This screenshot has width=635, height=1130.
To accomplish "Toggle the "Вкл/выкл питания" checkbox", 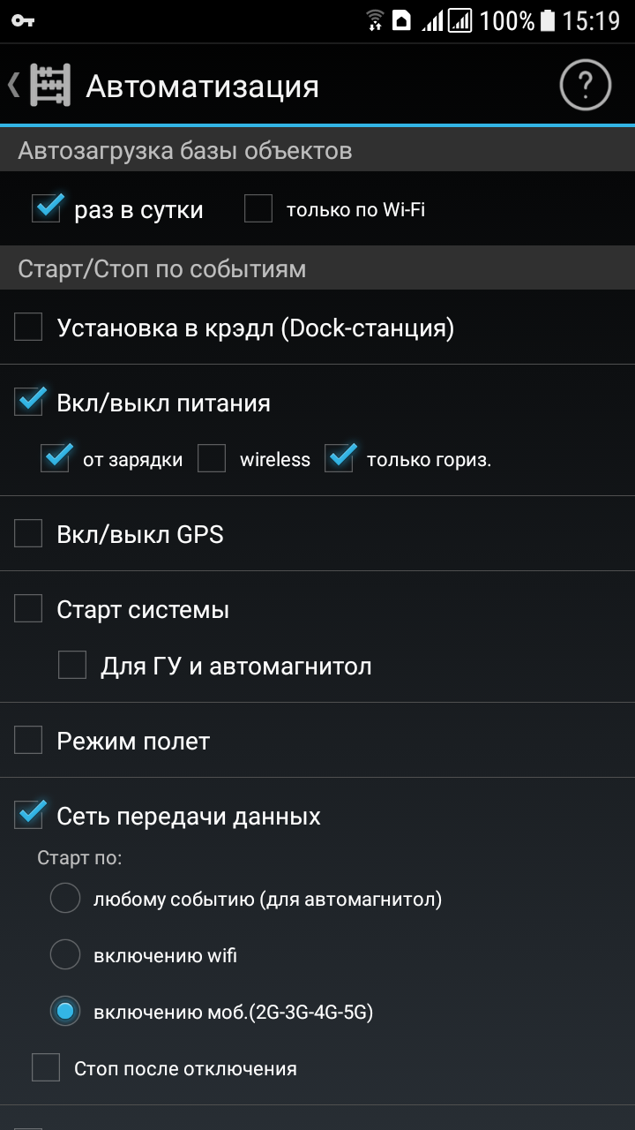I will 28,403.
